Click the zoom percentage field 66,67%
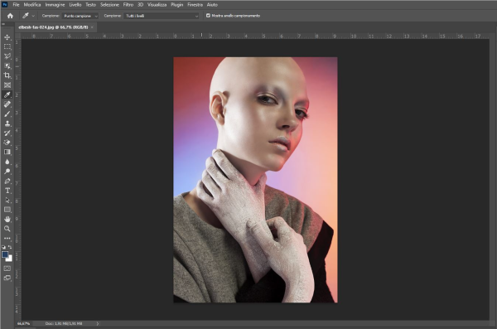 point(23,323)
